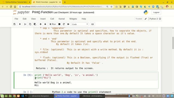Click the Trusted notebook indicator
Image resolution: width=174 pixels, height=98 pixels.
139,19
